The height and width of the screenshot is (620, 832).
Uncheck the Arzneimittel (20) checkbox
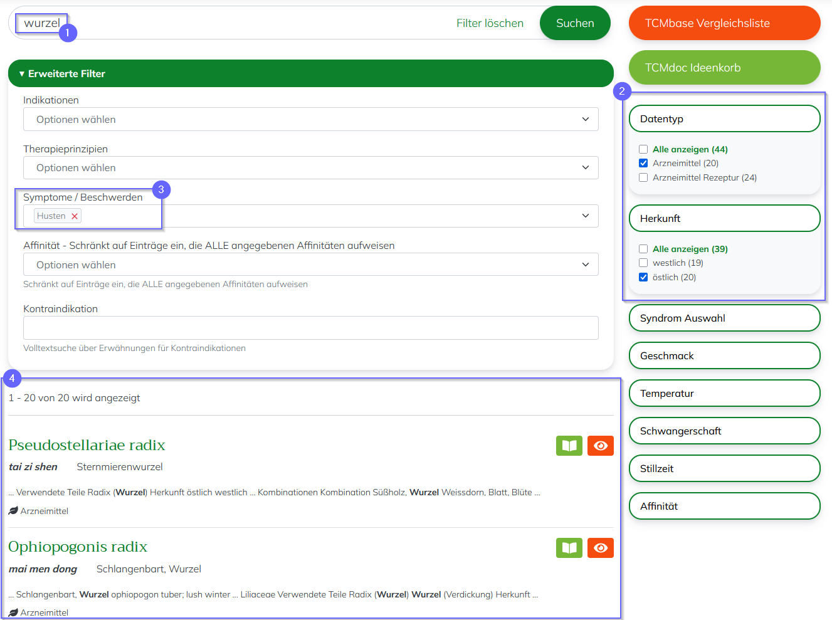[x=643, y=163]
